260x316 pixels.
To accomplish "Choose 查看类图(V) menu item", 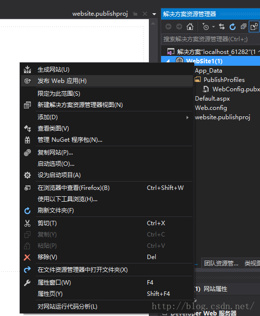I will 107,129.
